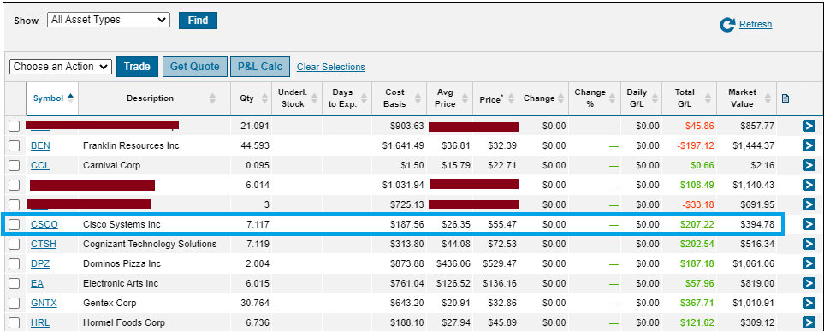The image size is (824, 331).
Task: Select the checkbox for the BEN row
Action: pos(15,145)
